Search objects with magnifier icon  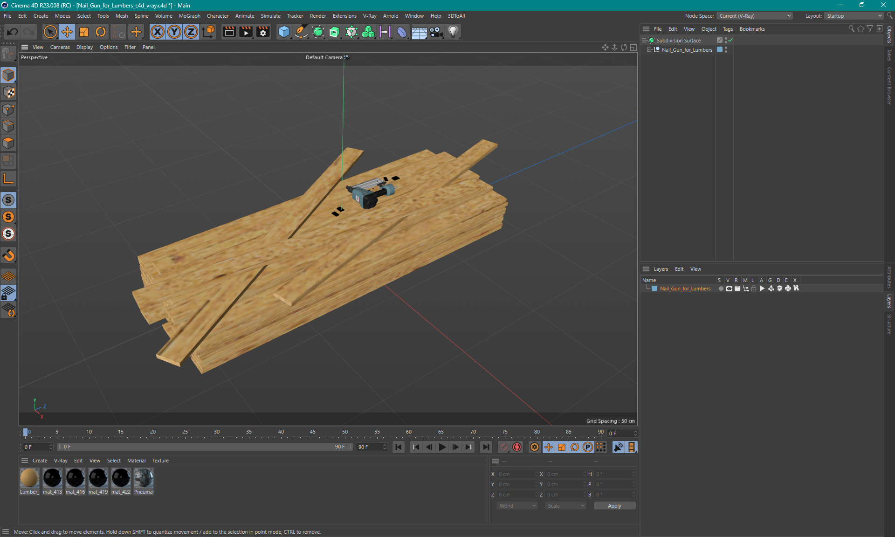coord(851,29)
